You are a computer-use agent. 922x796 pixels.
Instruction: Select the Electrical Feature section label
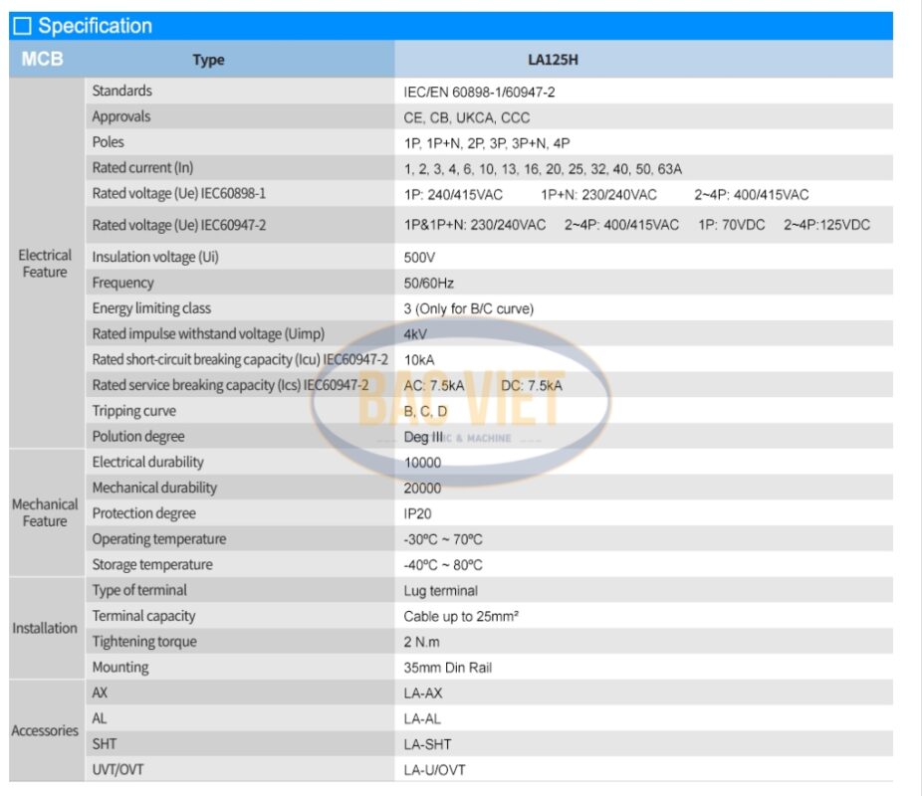[45, 264]
